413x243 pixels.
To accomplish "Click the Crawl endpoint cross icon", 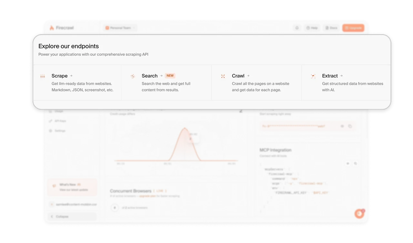I will (x=223, y=76).
